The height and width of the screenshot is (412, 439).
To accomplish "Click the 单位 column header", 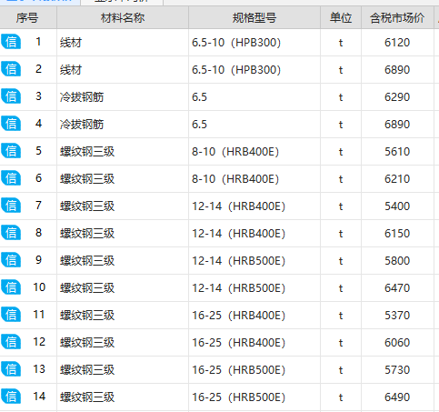I will [341, 17].
